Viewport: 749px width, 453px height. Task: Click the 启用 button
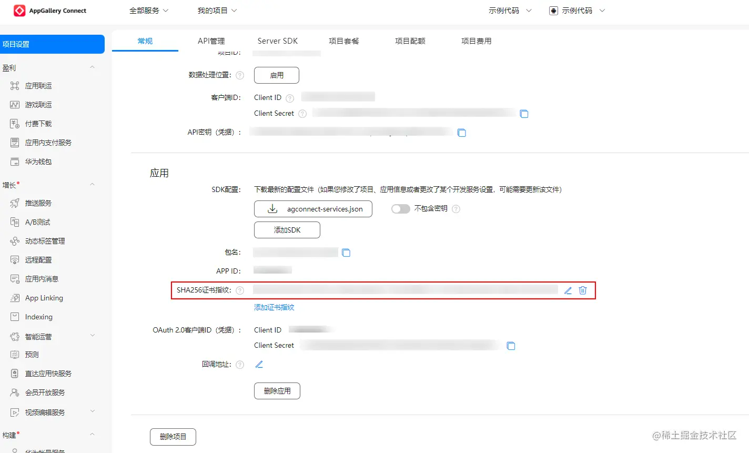click(x=277, y=75)
